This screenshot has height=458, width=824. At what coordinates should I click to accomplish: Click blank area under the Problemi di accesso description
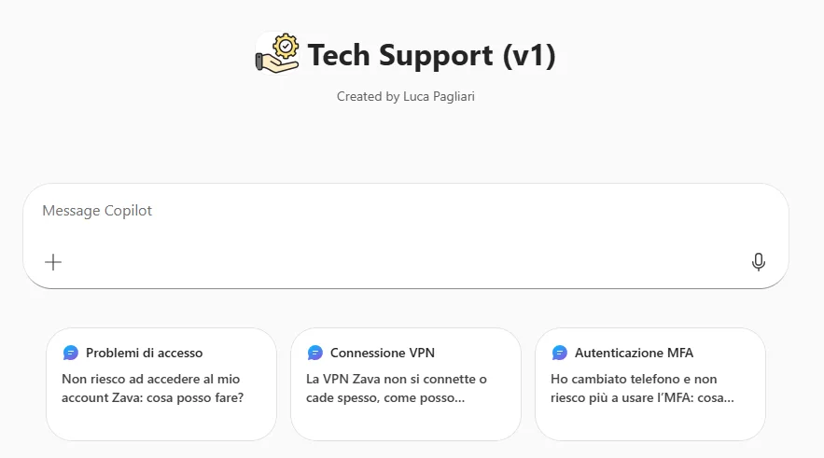(161, 423)
